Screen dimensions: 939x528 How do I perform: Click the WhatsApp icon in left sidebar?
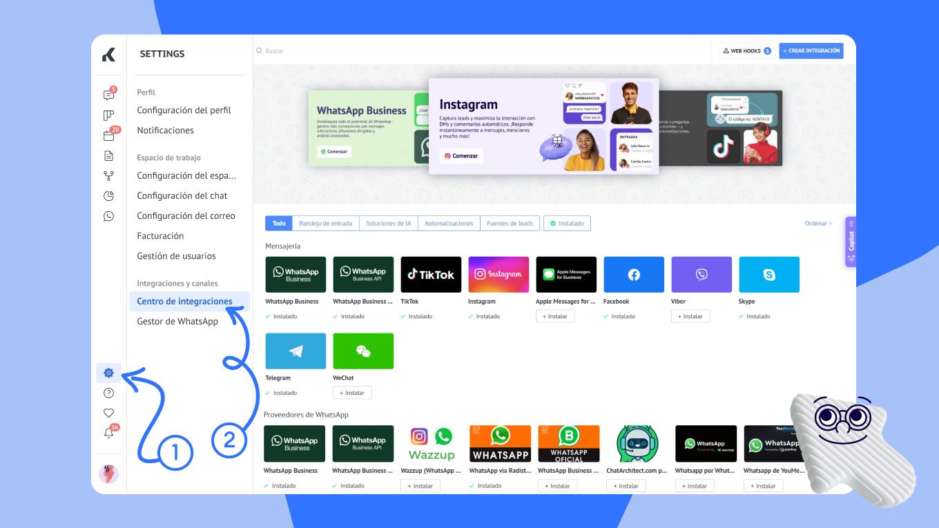pos(108,216)
